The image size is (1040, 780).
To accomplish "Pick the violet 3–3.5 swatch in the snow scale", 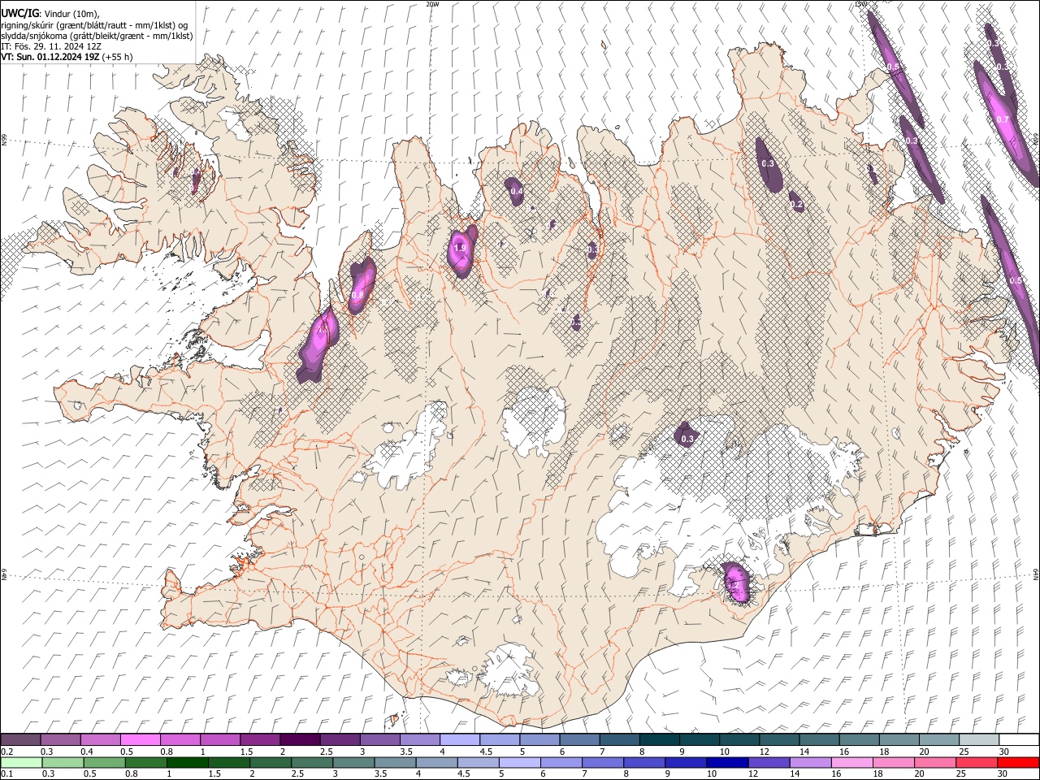I will (379, 739).
